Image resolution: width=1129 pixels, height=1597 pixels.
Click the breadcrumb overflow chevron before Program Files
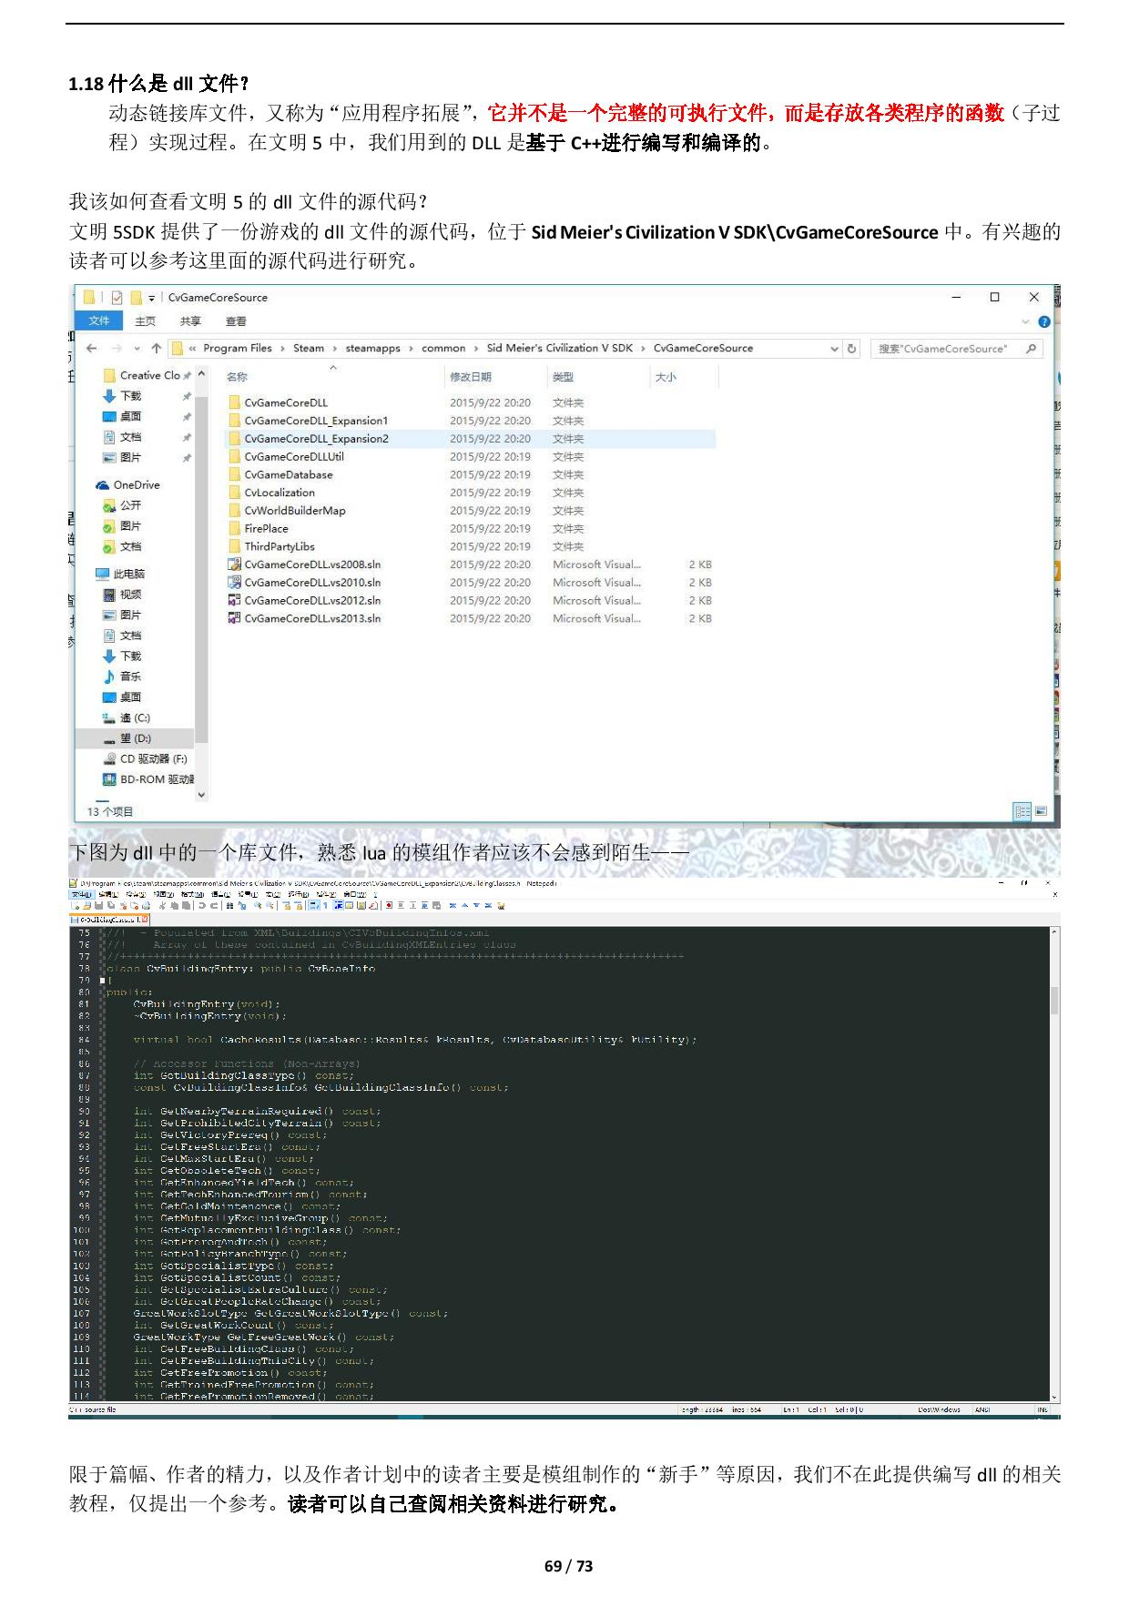pos(193,349)
